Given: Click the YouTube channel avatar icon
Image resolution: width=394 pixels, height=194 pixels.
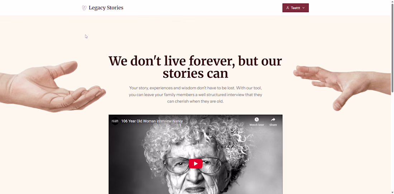Looking at the screenshot, I should tap(115, 121).
